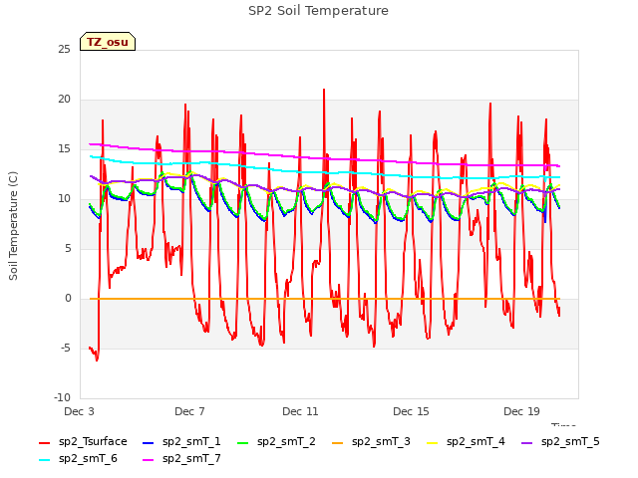Click the 25 y-axis tick label
Image resolution: width=638 pixels, height=478 pixels.
coord(64,49)
